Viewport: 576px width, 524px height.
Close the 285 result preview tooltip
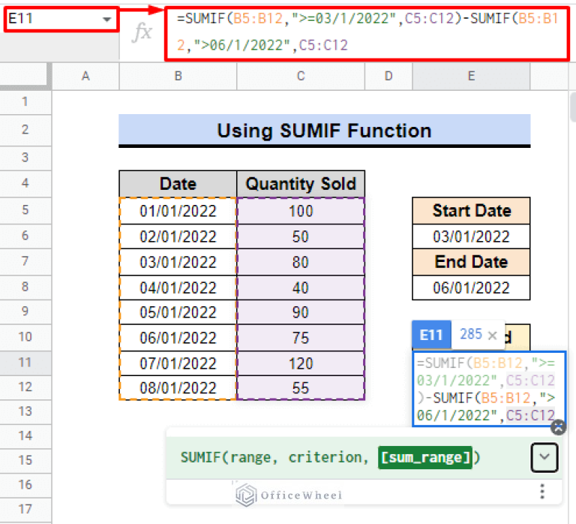[492, 336]
